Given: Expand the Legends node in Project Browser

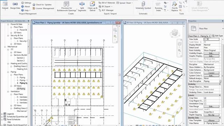Looking at the screenshot, I should [2, 114].
